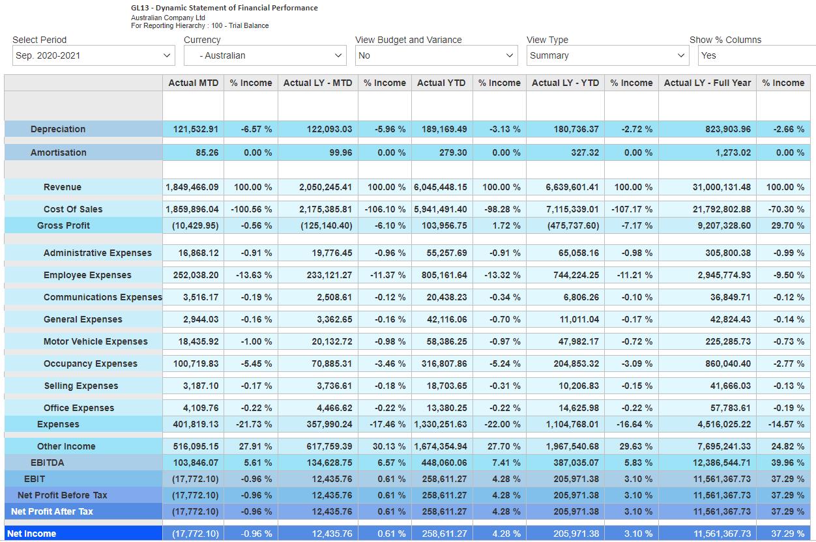Click the Actual LY - Full Year header

pyautogui.click(x=707, y=83)
